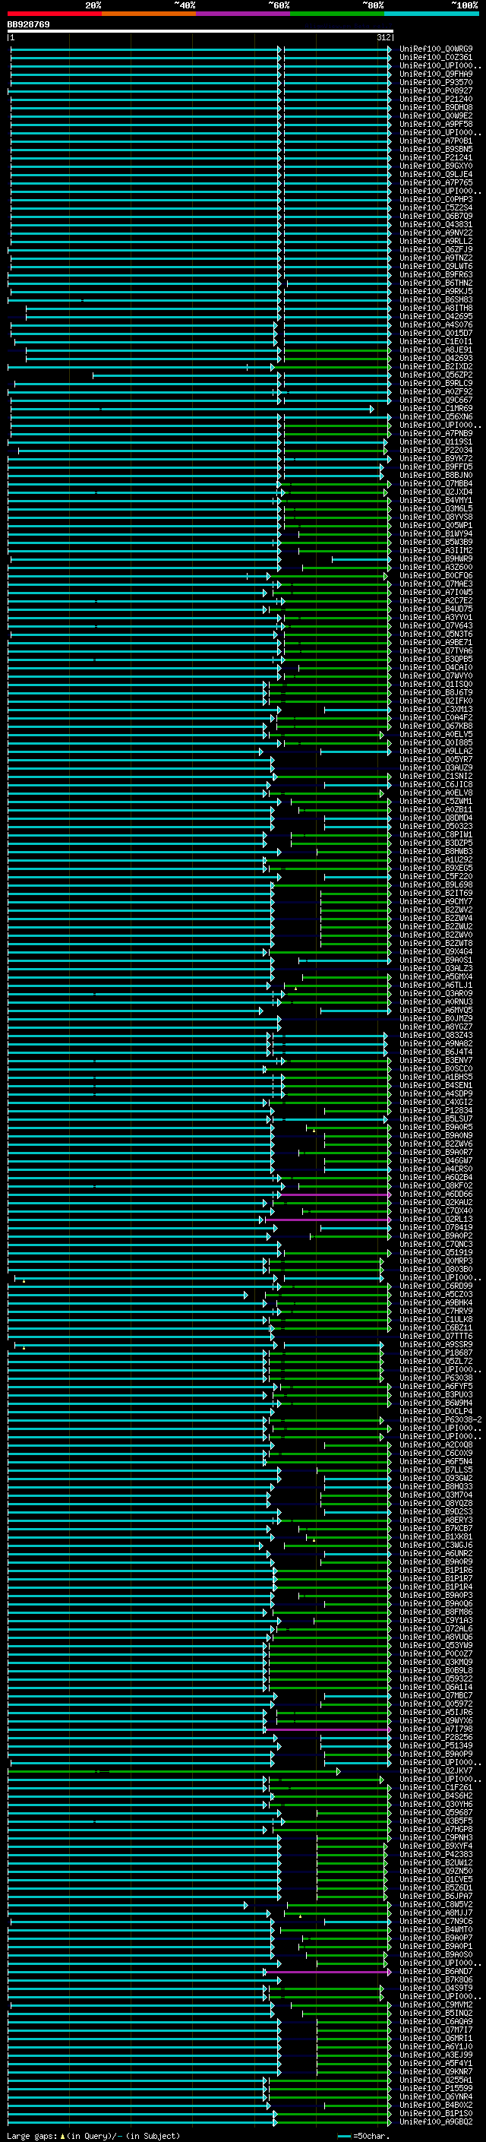
Task: Select the UniRef100_C6AQA9 label
Action: 435,2020
